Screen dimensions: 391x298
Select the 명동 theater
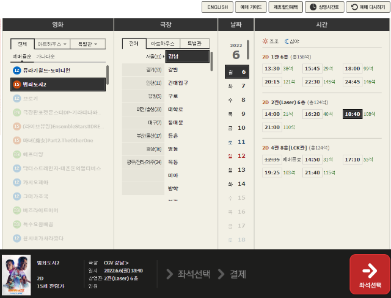click(188, 149)
